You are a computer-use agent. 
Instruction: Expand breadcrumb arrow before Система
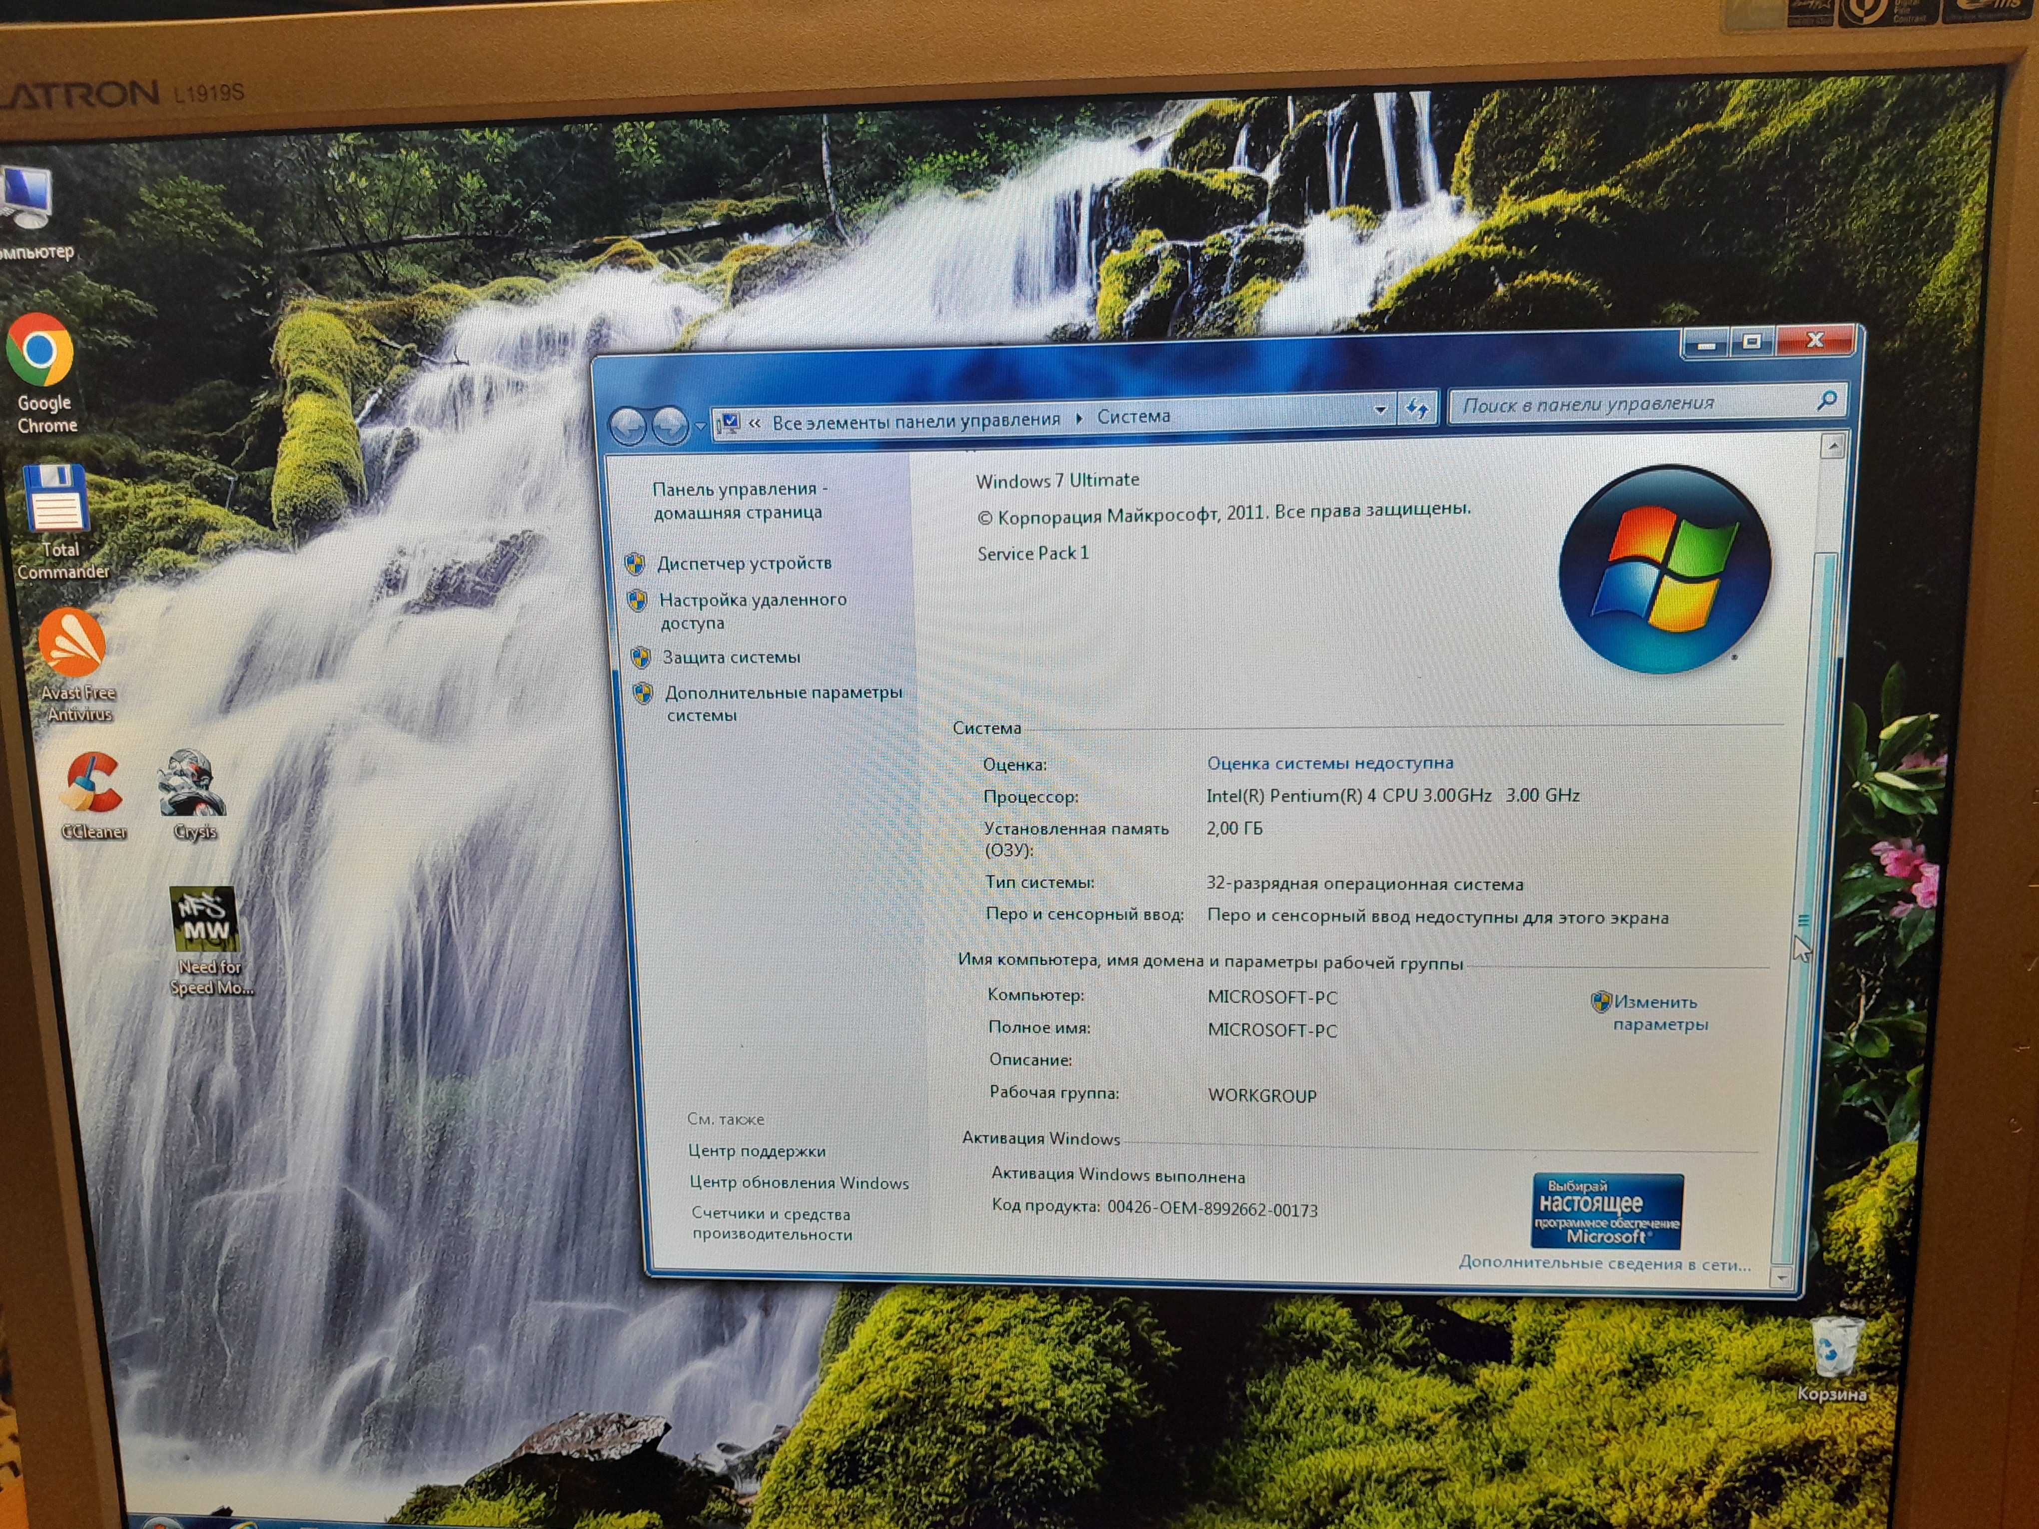click(1078, 418)
